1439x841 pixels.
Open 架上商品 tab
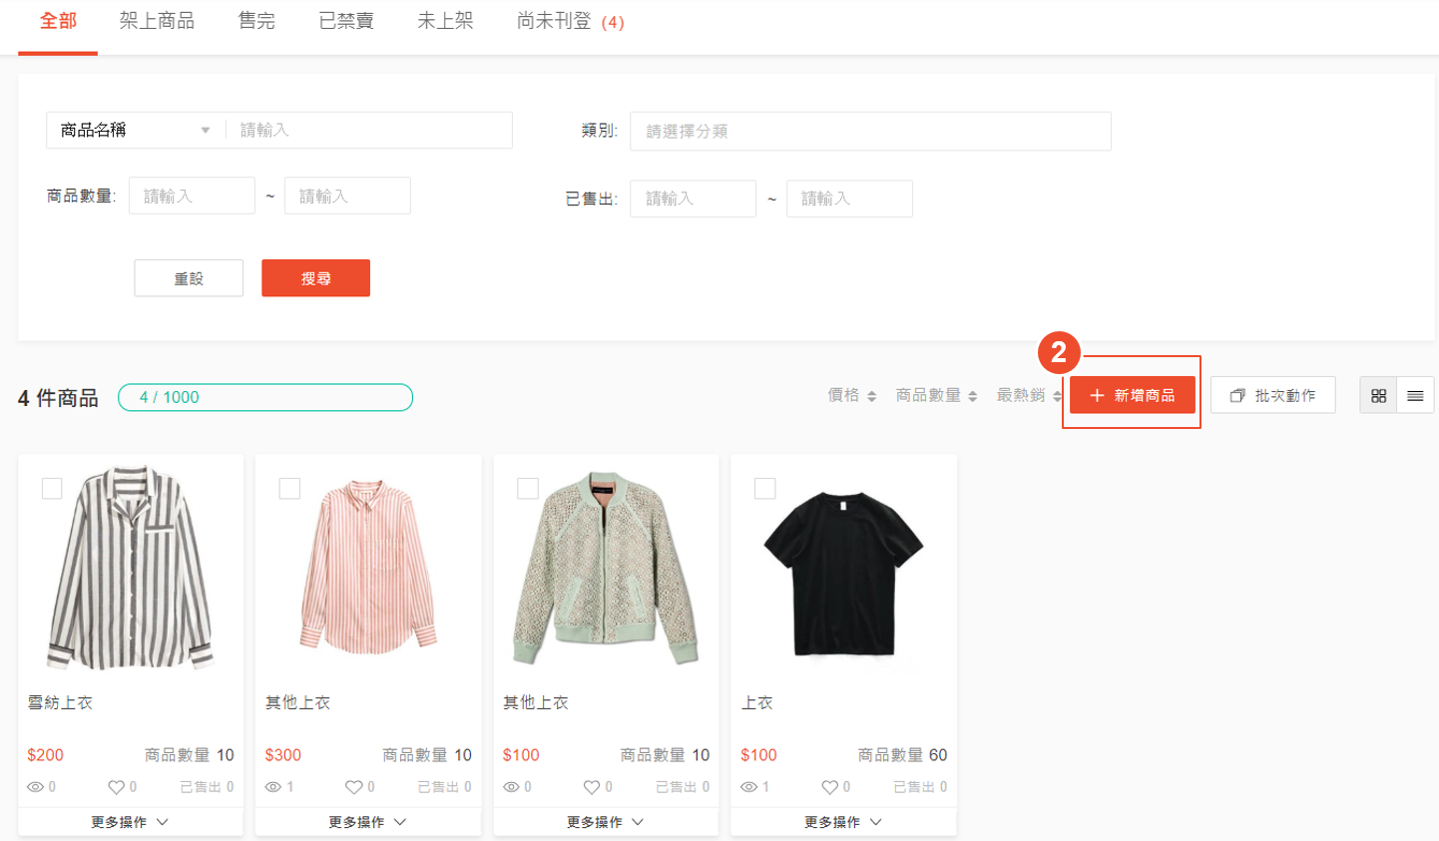[x=157, y=21]
